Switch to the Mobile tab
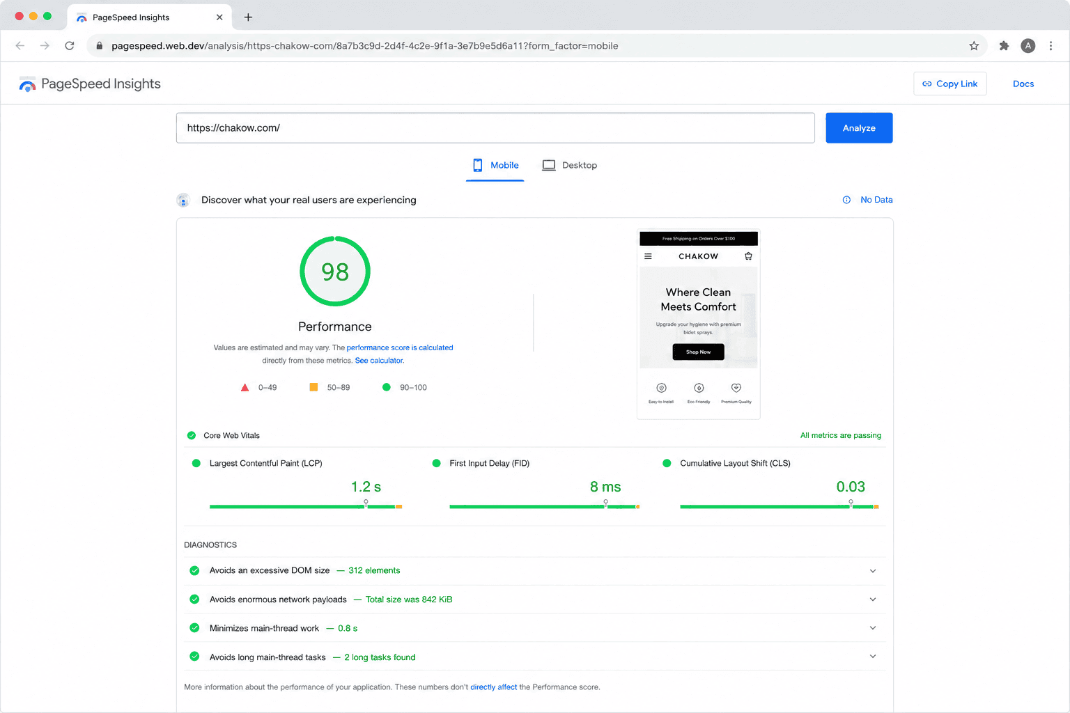 click(x=495, y=166)
